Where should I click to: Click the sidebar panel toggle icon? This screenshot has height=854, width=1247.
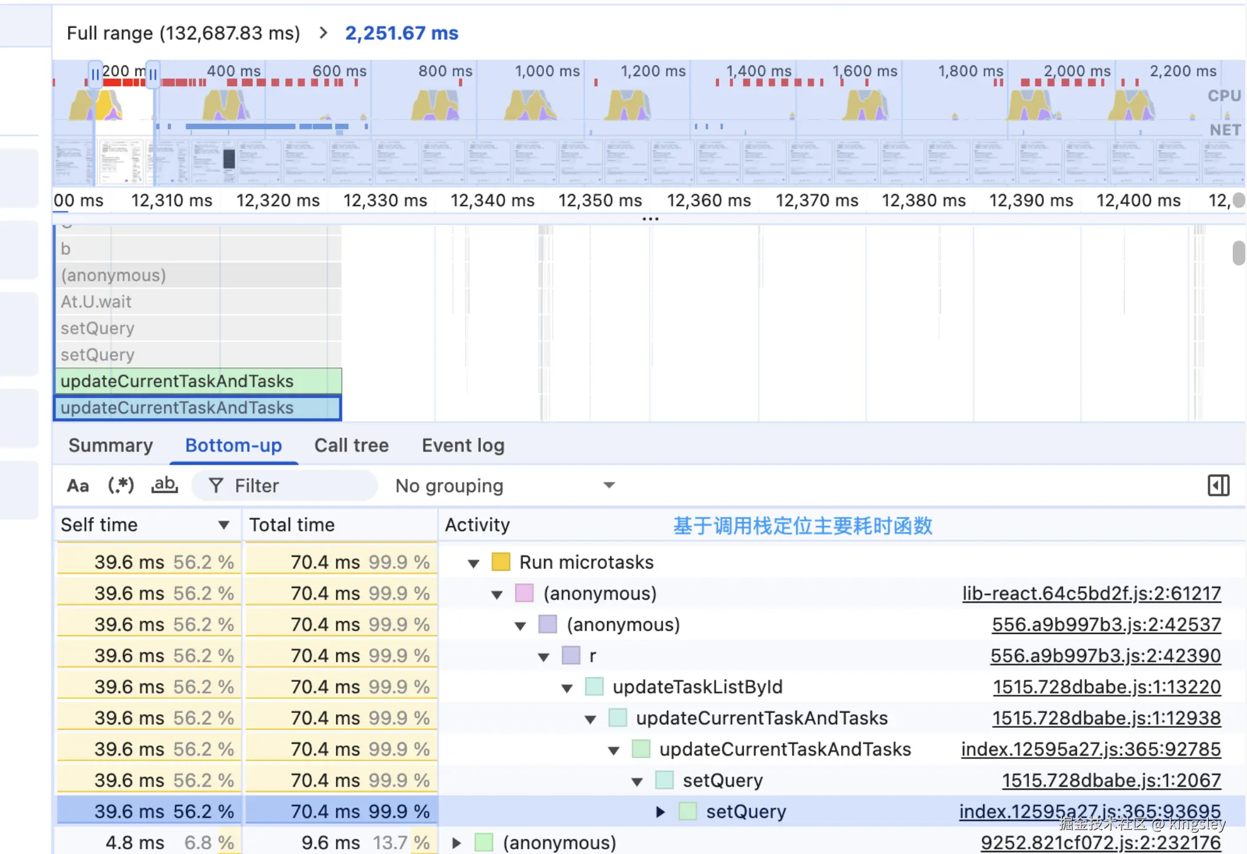pos(1218,485)
